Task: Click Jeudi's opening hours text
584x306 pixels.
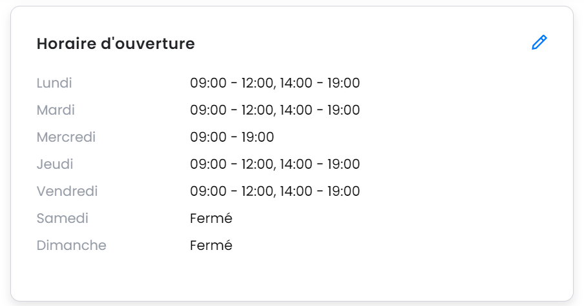Action: tap(275, 164)
